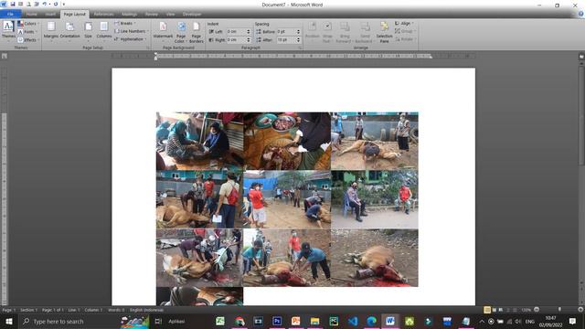This screenshot has height=329, width=585.
Task: Open the Watermark gallery
Action: pyautogui.click(x=163, y=31)
